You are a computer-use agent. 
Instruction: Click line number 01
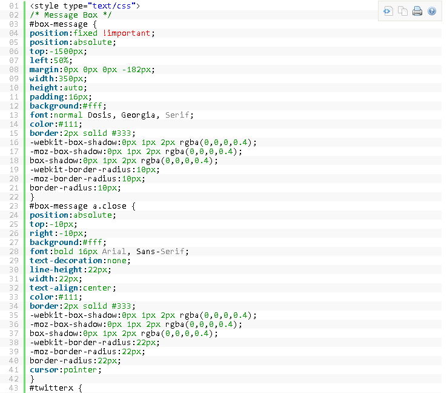[14, 5]
